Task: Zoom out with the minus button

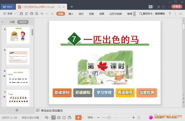Action: (98, 118)
